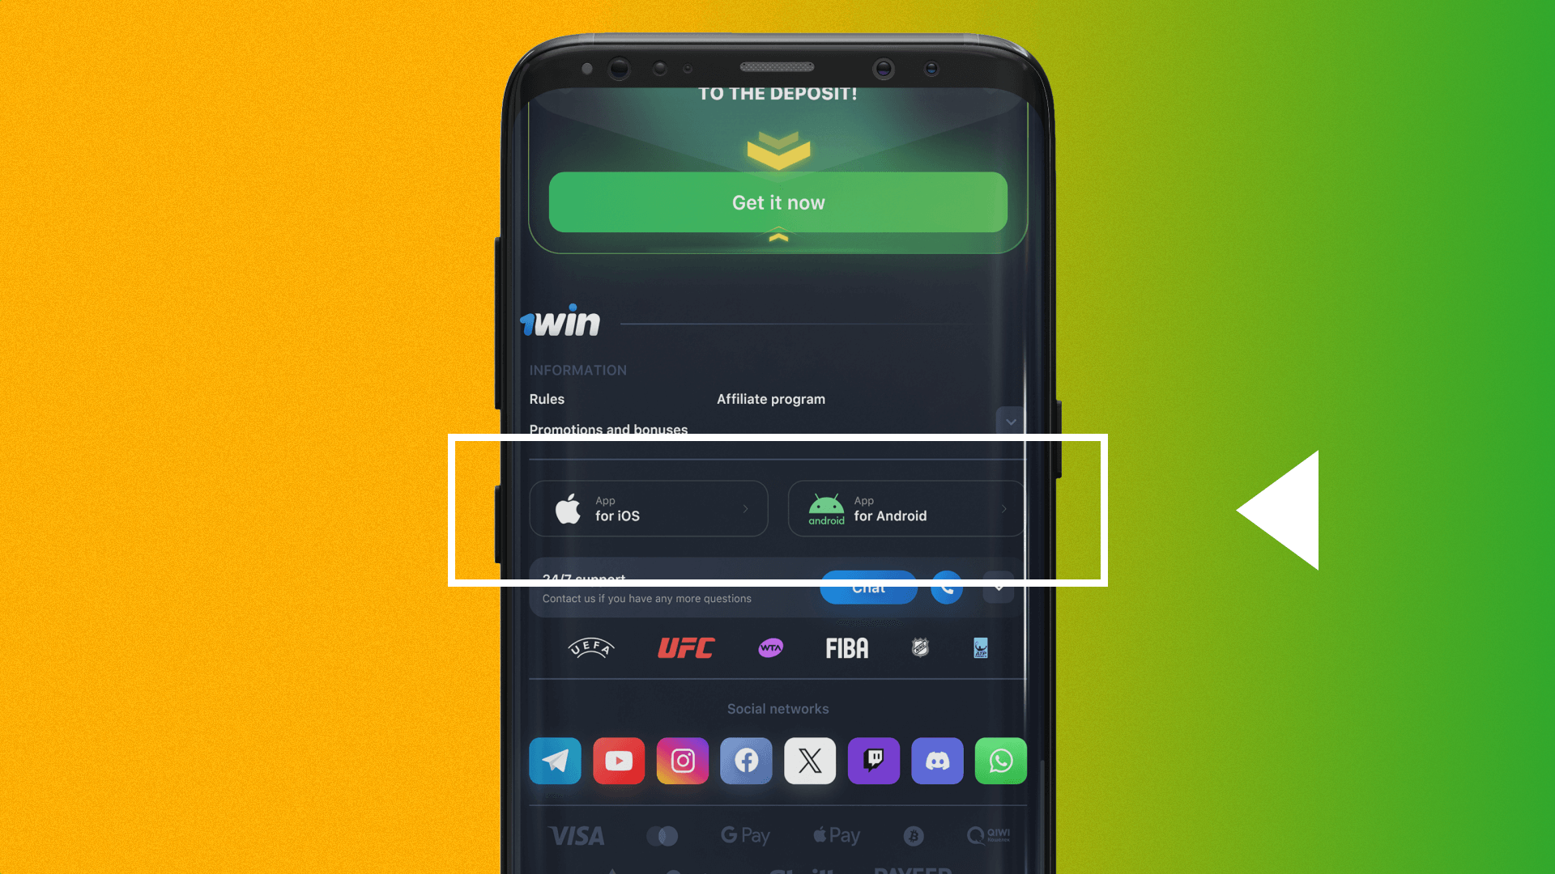Select the Twitch social network icon
1555x874 pixels.
click(x=874, y=760)
